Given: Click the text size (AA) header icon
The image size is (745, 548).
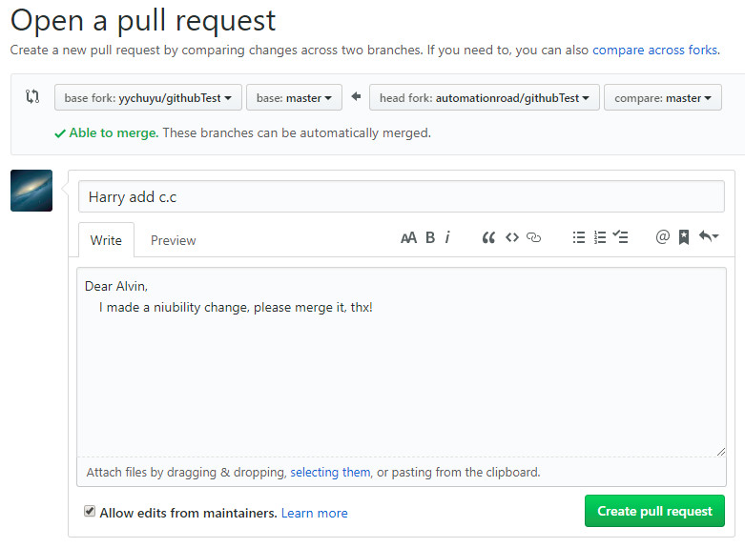Looking at the screenshot, I should (408, 238).
